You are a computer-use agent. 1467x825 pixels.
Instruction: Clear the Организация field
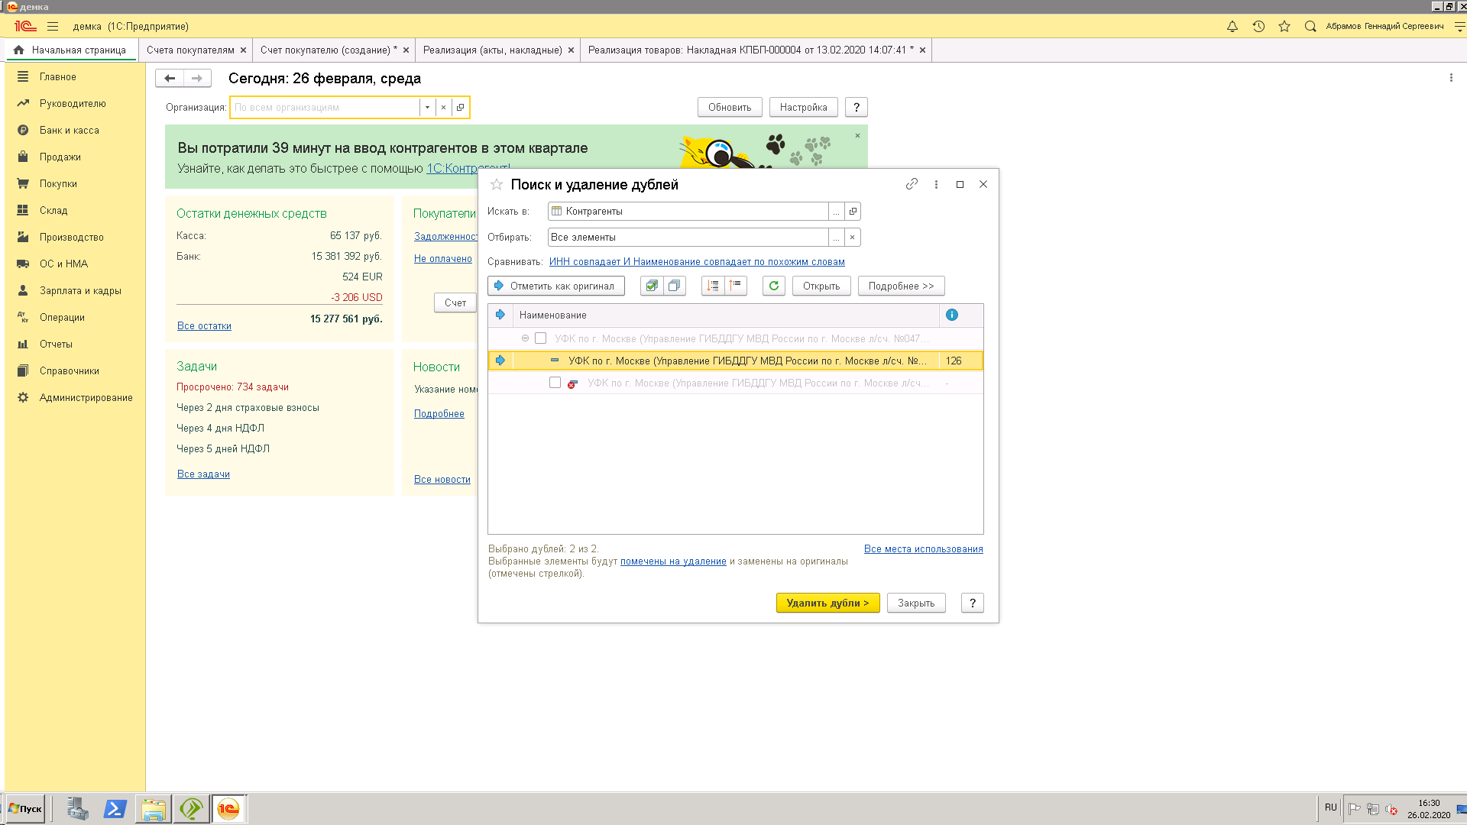[443, 108]
